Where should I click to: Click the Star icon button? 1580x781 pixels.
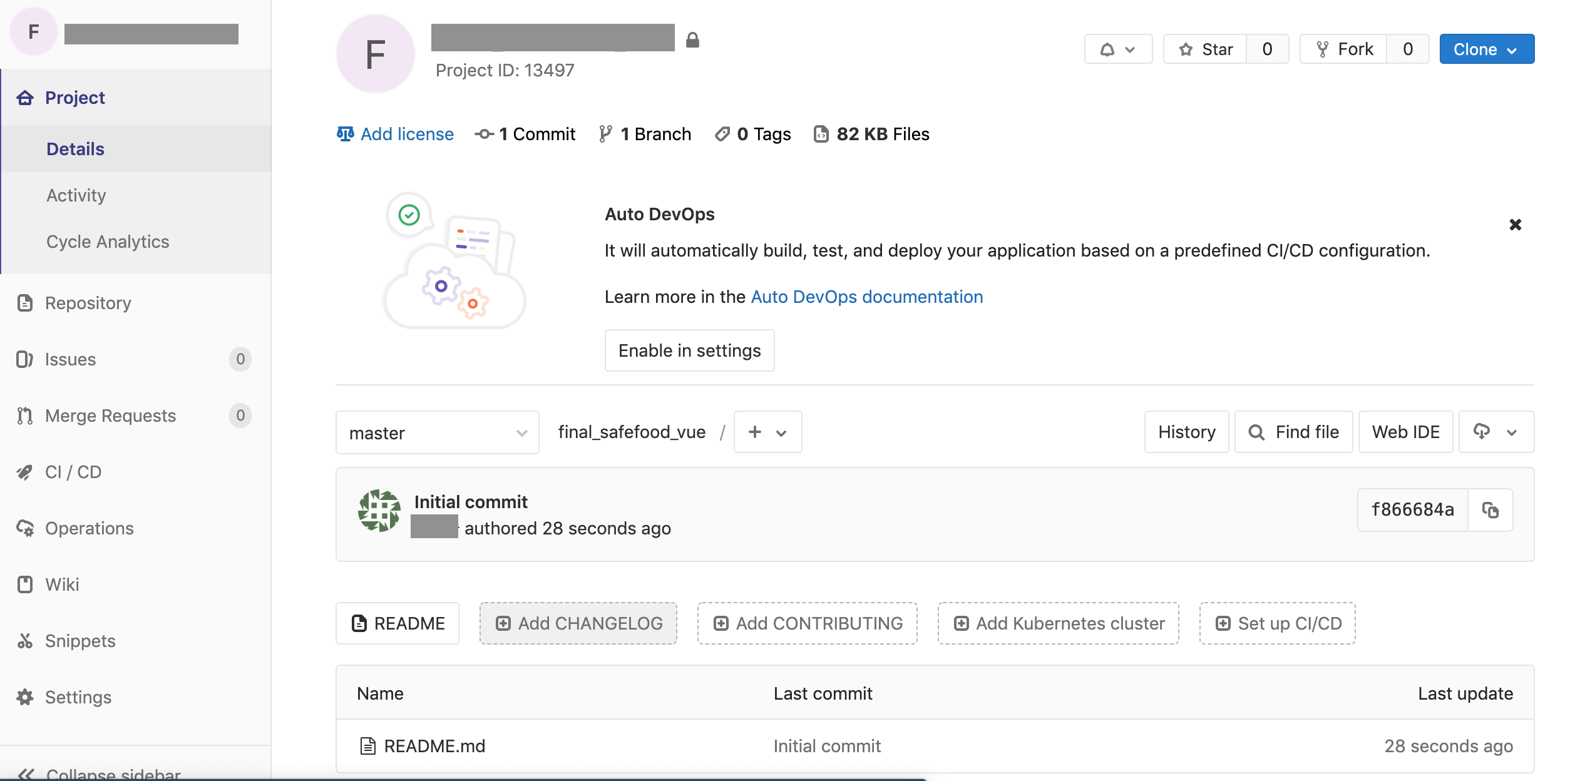tap(1205, 49)
